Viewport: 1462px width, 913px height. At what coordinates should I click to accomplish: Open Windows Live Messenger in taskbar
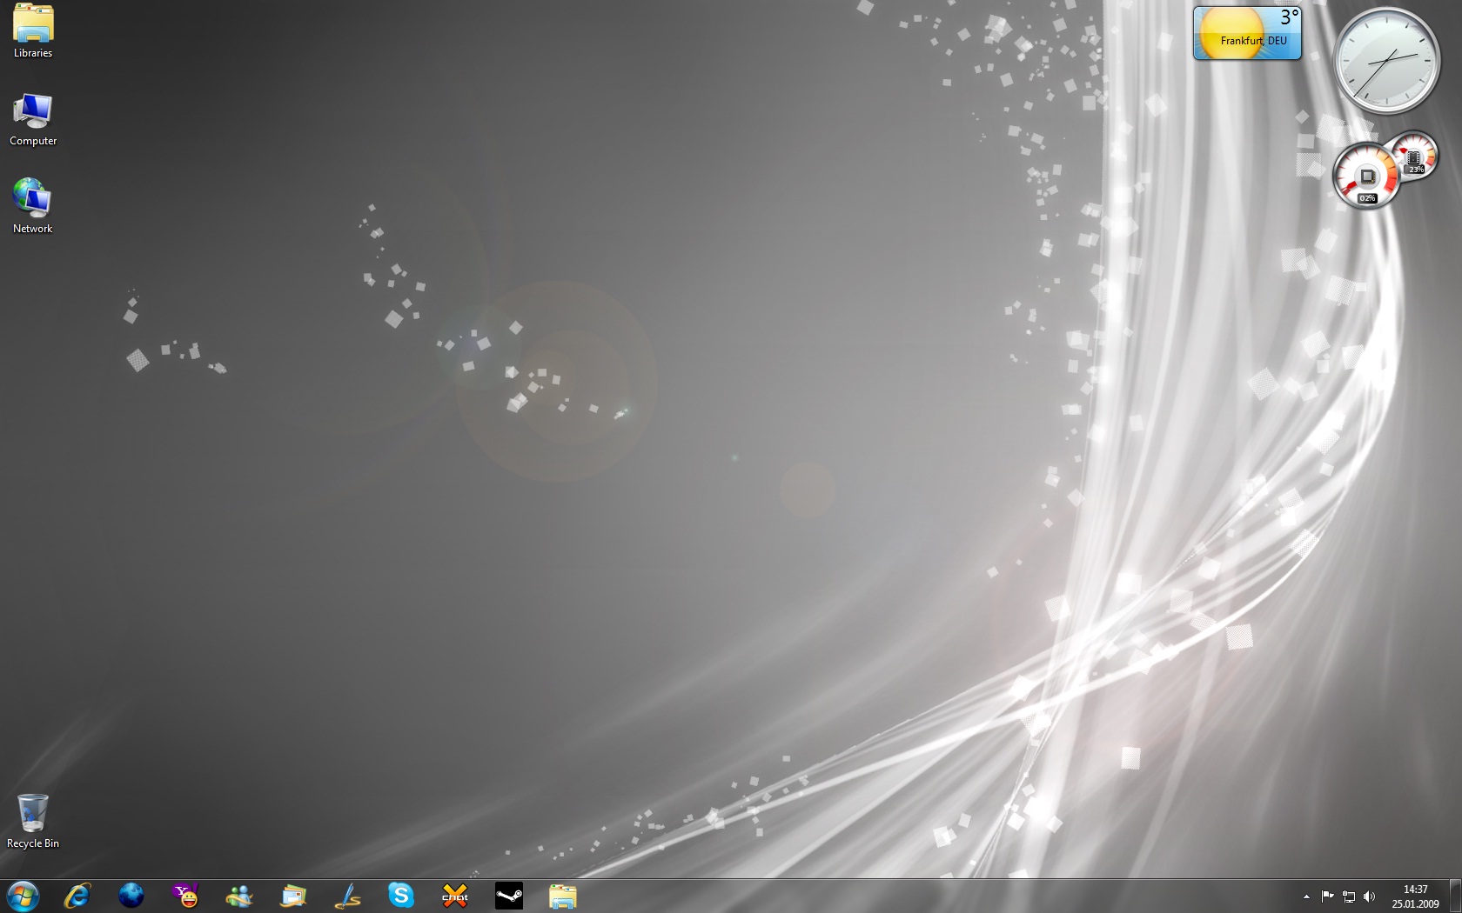click(239, 896)
